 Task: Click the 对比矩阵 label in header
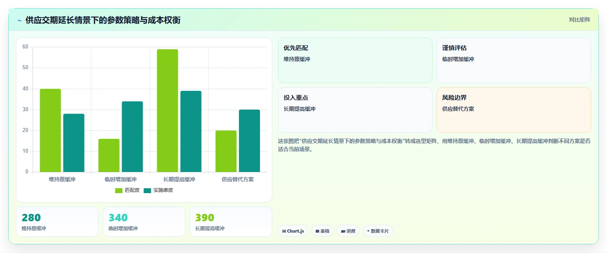579,20
